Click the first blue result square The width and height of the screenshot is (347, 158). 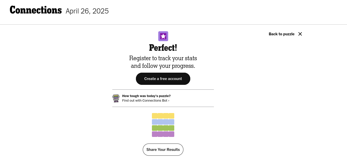pos(155,122)
